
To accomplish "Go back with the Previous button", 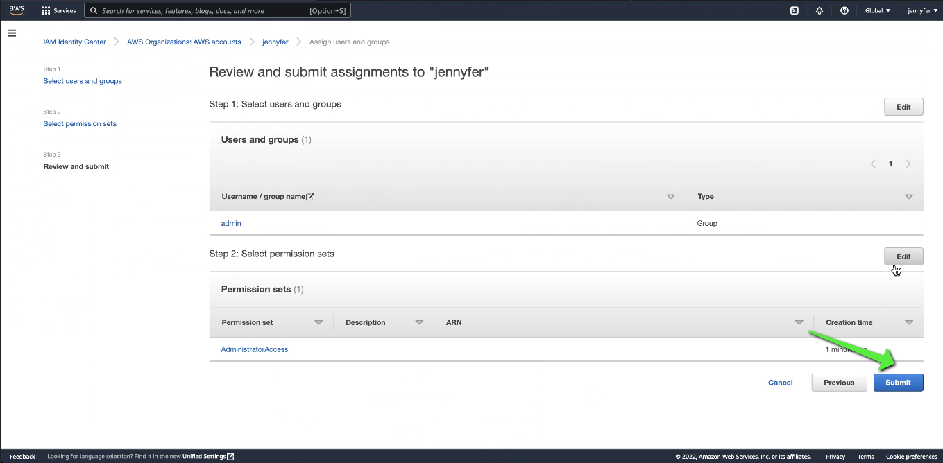I will [839, 383].
